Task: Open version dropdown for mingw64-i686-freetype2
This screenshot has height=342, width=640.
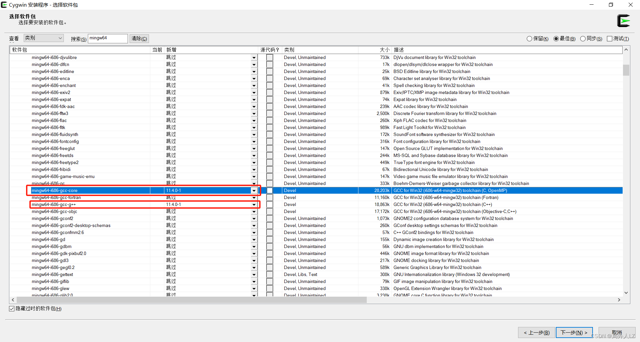Action: coord(254,163)
